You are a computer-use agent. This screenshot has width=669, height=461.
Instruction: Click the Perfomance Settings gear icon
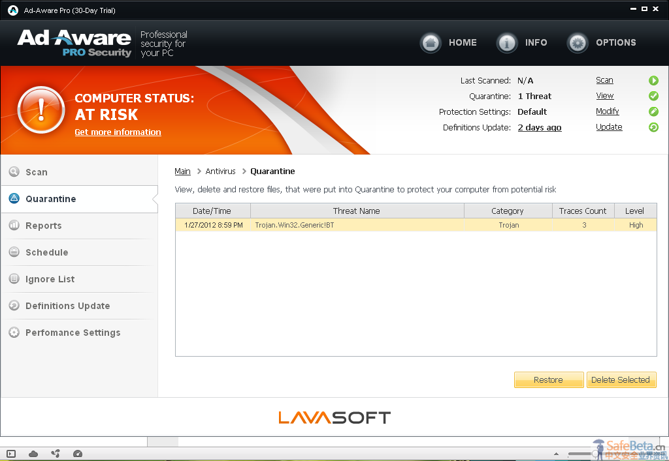14,332
